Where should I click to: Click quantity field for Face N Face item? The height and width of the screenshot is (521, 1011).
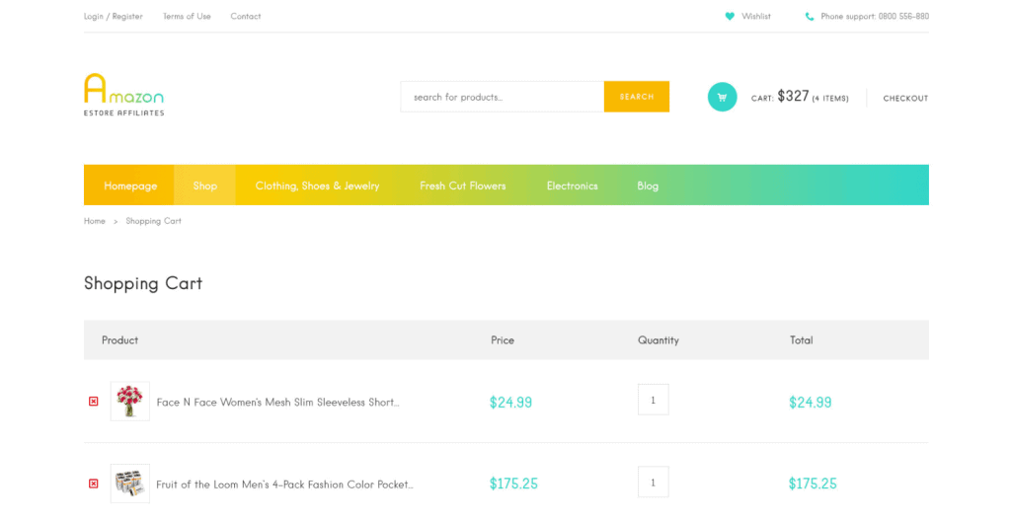(x=654, y=400)
